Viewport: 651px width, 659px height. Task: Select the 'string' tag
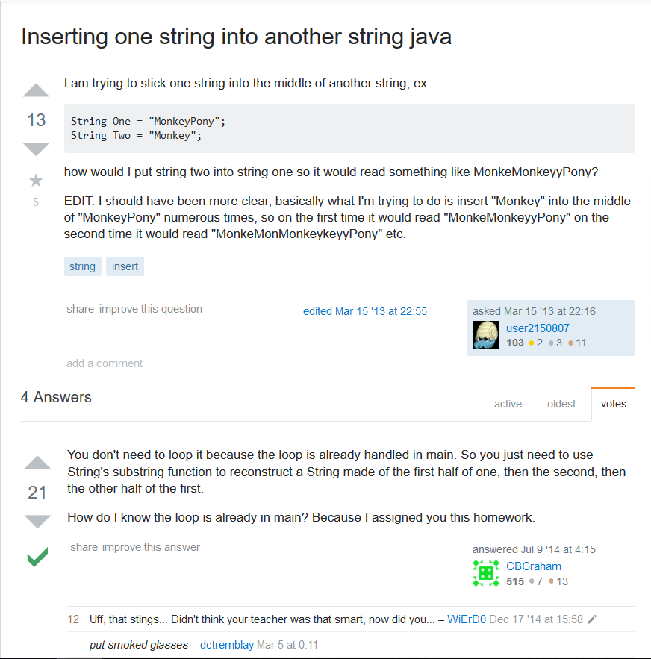click(x=82, y=266)
